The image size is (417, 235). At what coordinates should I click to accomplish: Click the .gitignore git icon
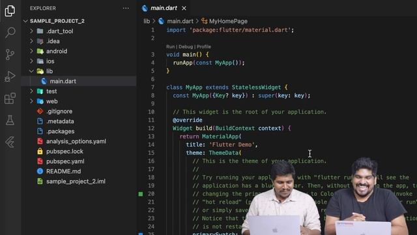[40, 112]
